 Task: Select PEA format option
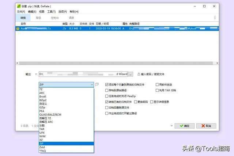pos(66,111)
